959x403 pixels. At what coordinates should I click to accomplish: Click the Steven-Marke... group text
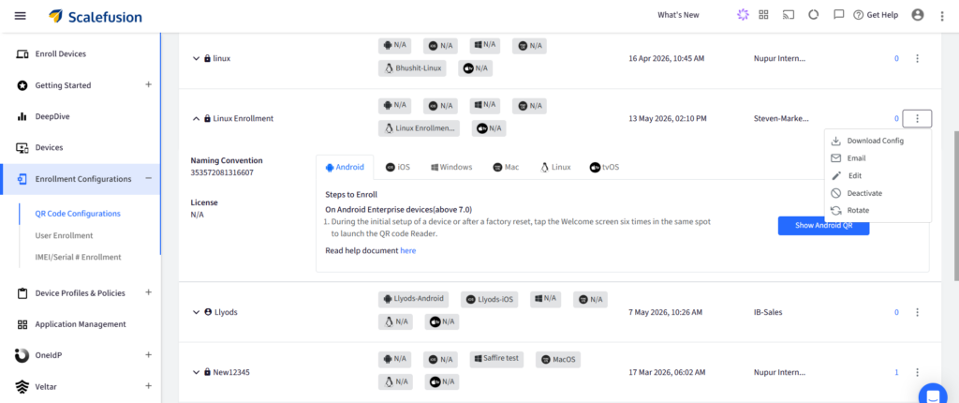tap(781, 119)
